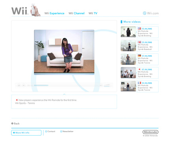Click the Wii Remote hand image
Screen dimensions: 170x142
click(35, 10)
